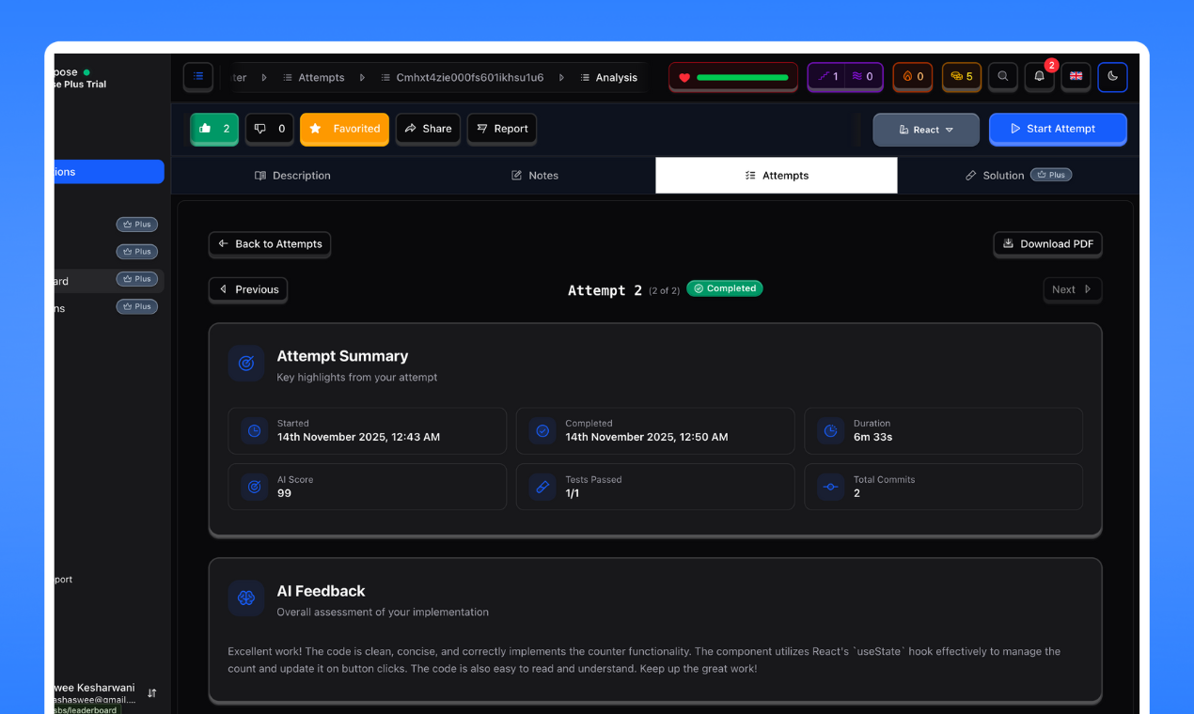Click the list menu icon in top bar

click(x=198, y=77)
